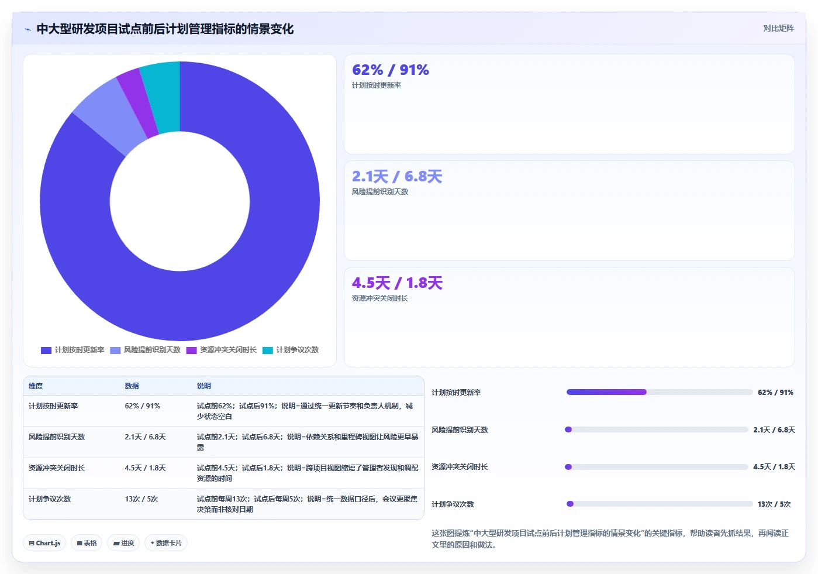Click the 数据 table column header
Image resolution: width=818 pixels, height=574 pixels.
pyautogui.click(x=132, y=386)
